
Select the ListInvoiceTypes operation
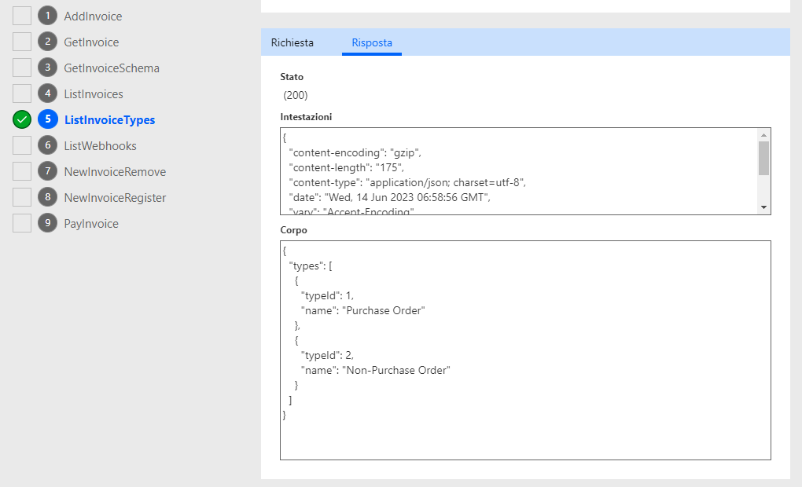tap(109, 120)
